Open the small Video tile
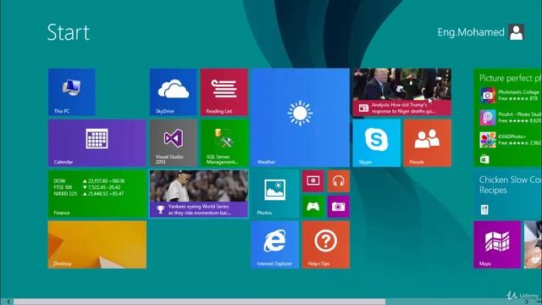The width and height of the screenshot is (542, 305). [312, 180]
